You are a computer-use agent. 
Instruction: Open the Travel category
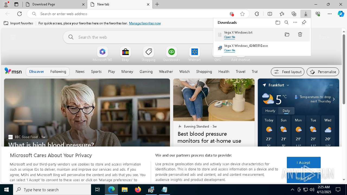tap(240, 71)
